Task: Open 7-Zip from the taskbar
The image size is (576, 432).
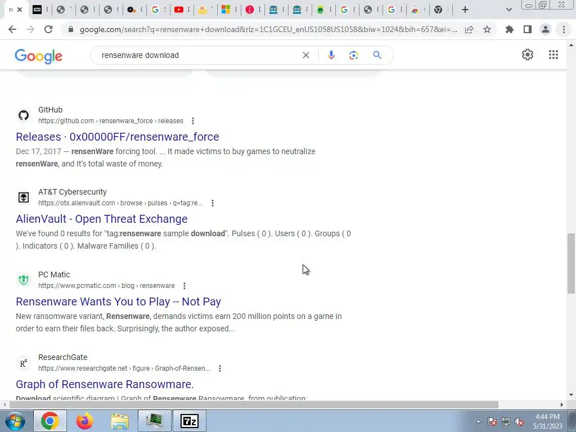Action: coord(190,421)
